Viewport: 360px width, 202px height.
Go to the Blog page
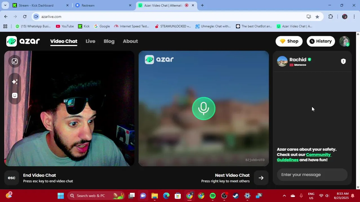tap(109, 41)
